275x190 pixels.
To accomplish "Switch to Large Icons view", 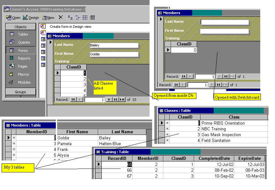I will (70, 17).
